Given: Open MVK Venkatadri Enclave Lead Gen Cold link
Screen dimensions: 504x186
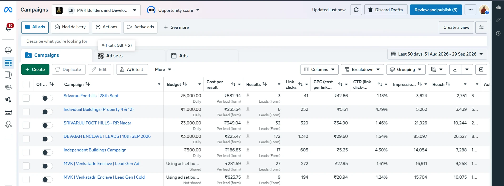Looking at the screenshot, I should pyautogui.click(x=104, y=177).
